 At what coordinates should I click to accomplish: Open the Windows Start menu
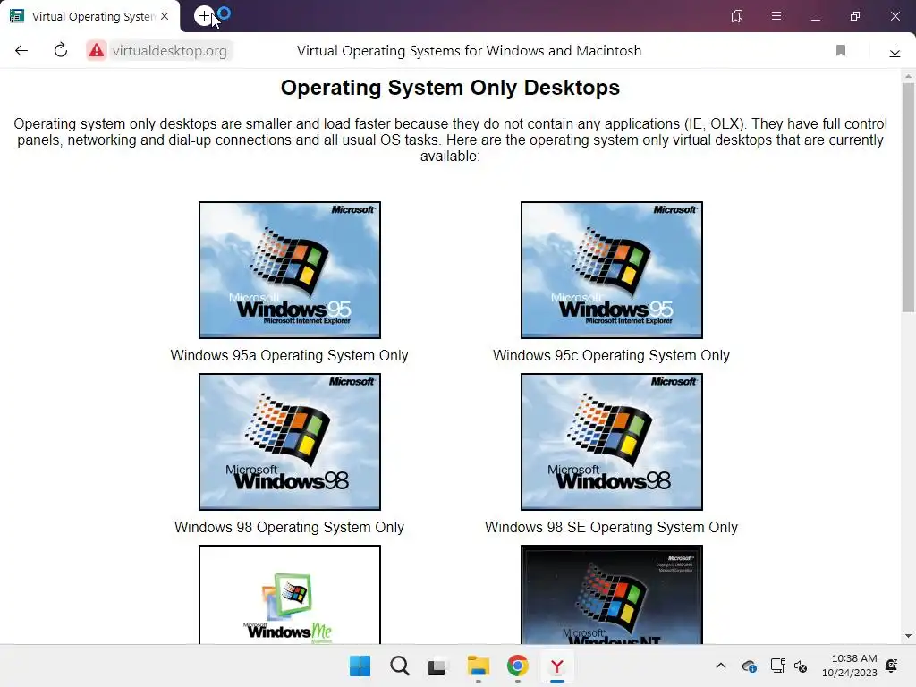[360, 666]
